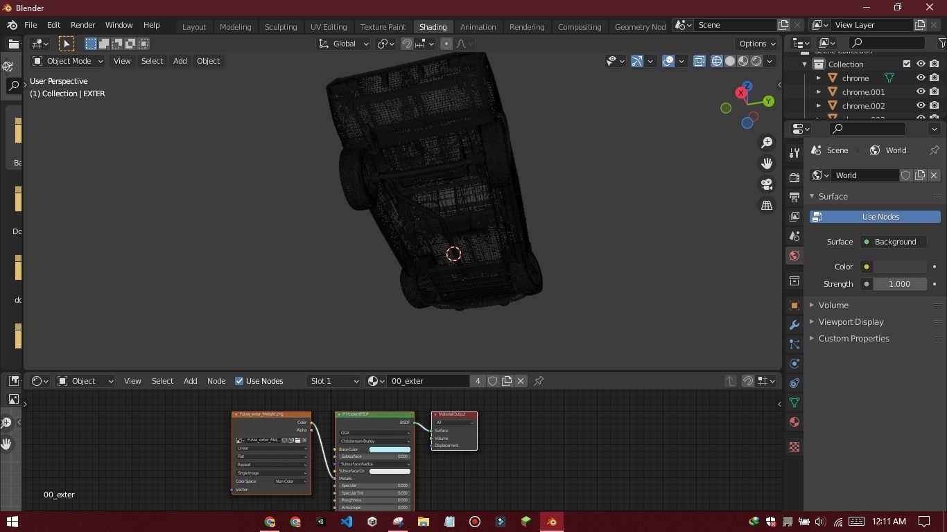Open the Texture properties checker tab
947x532 pixels.
pyautogui.click(x=794, y=447)
